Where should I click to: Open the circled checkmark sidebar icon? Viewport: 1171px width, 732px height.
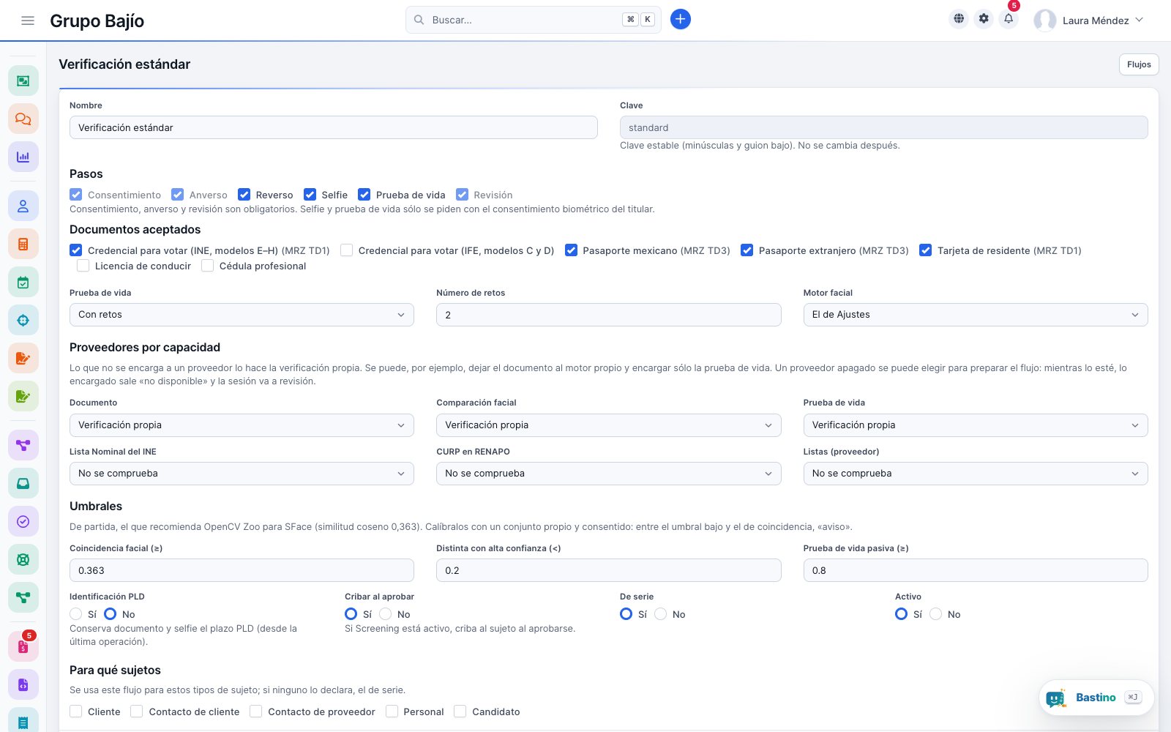coord(23,521)
